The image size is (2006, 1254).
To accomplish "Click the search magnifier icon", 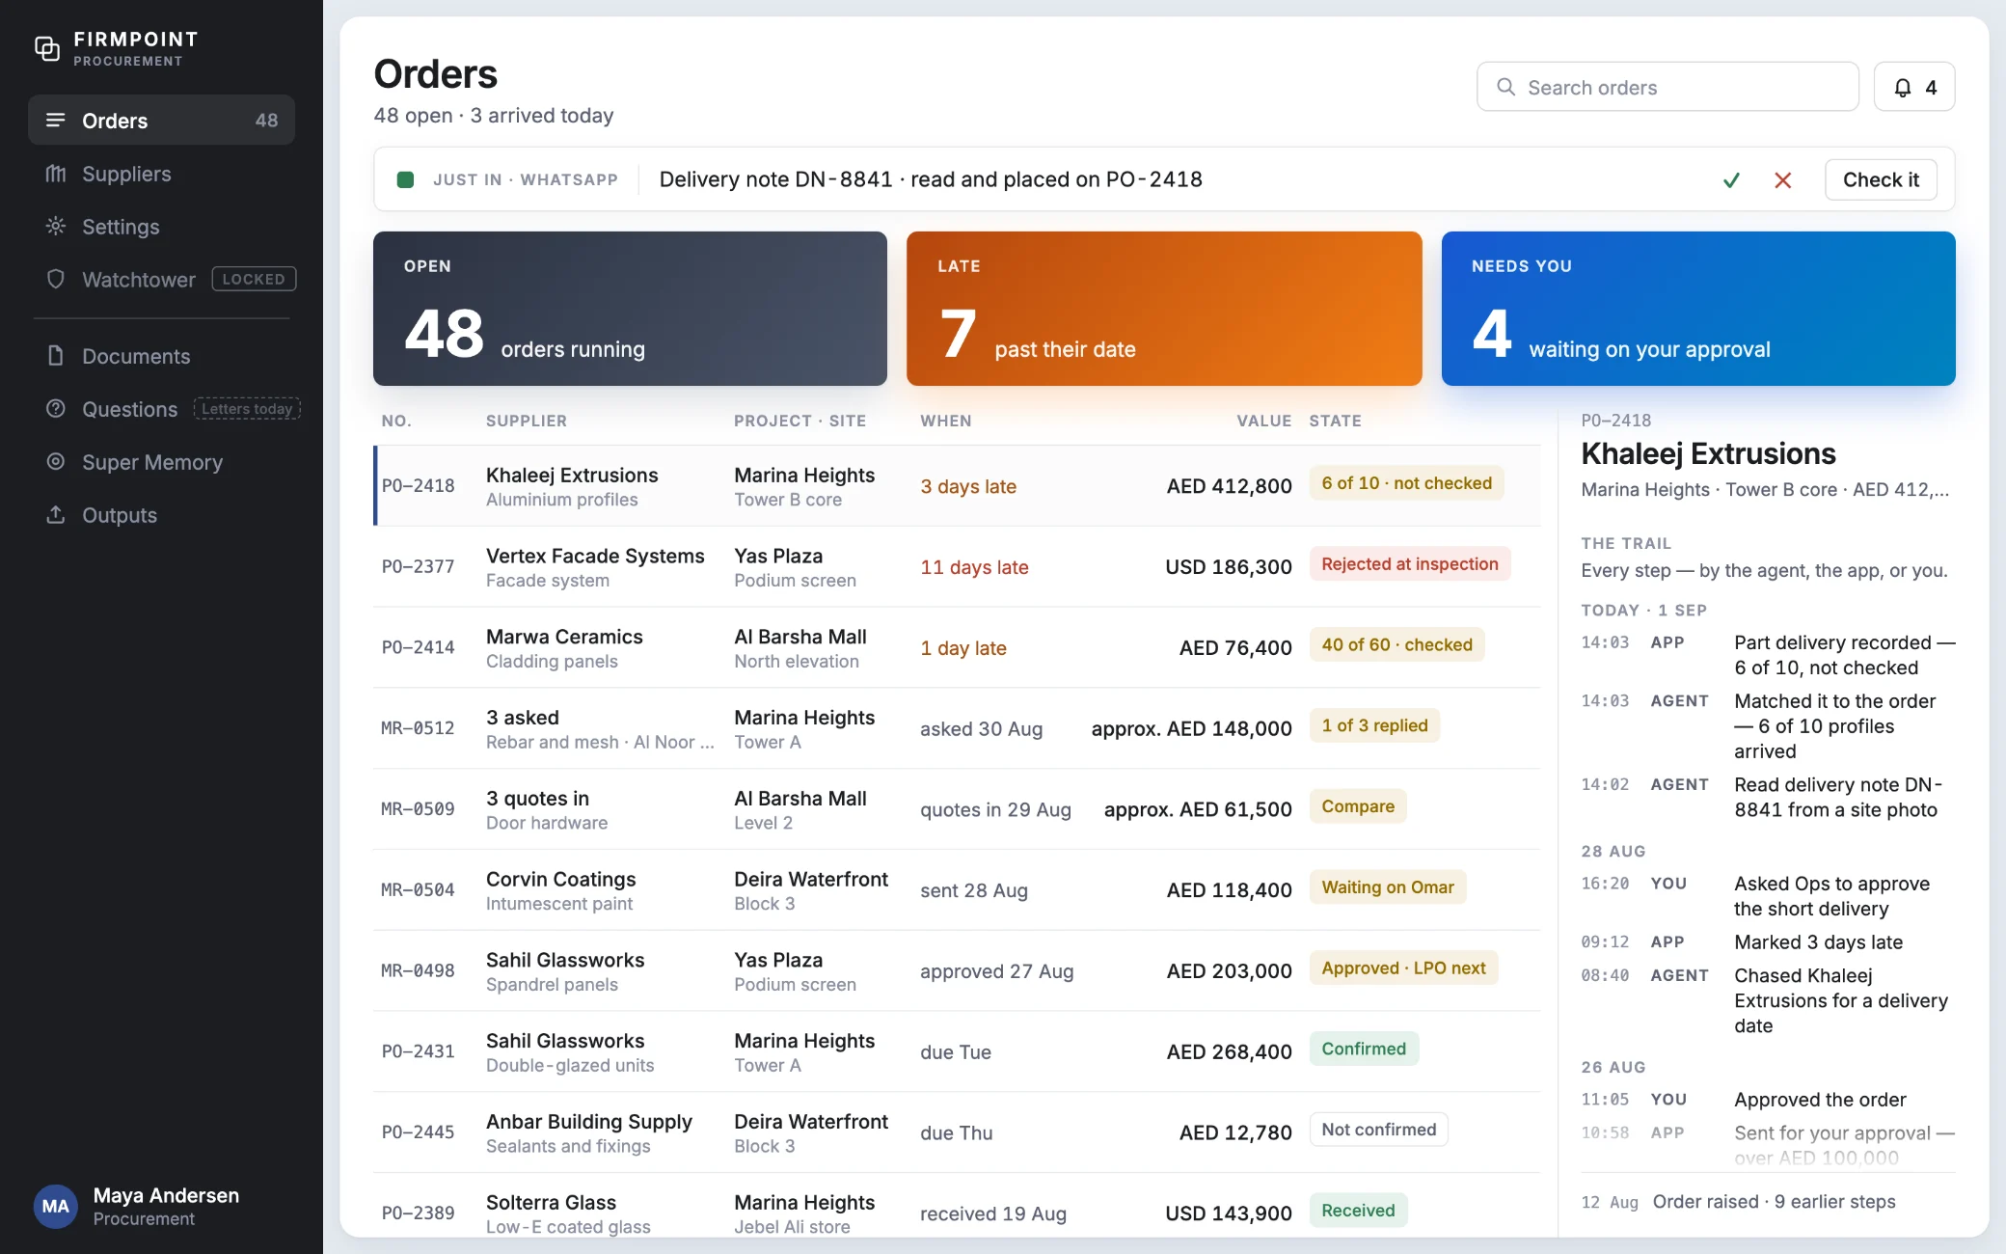I will 1505,88.
